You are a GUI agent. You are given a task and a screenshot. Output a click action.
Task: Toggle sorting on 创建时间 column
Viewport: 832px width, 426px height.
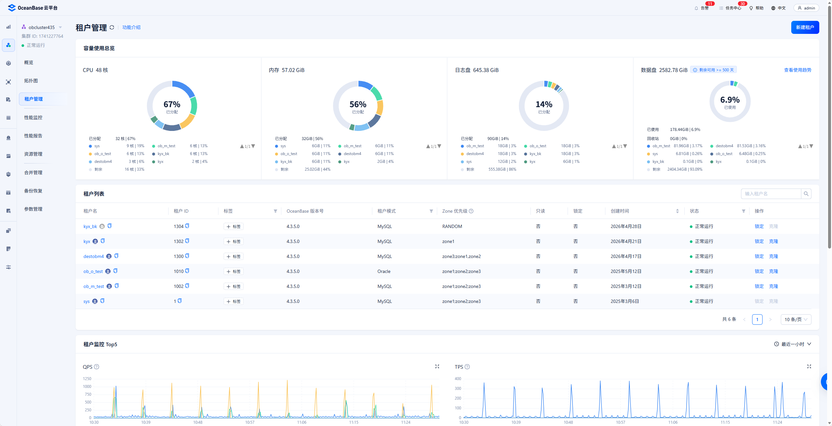pyautogui.click(x=677, y=211)
